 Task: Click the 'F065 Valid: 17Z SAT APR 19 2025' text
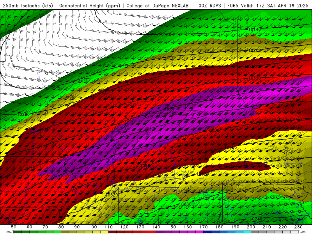click(268, 5)
